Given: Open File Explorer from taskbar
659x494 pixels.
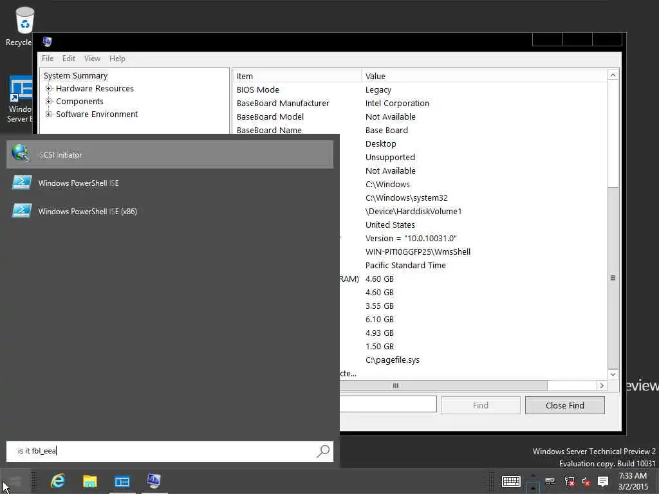Looking at the screenshot, I should click(x=89, y=481).
